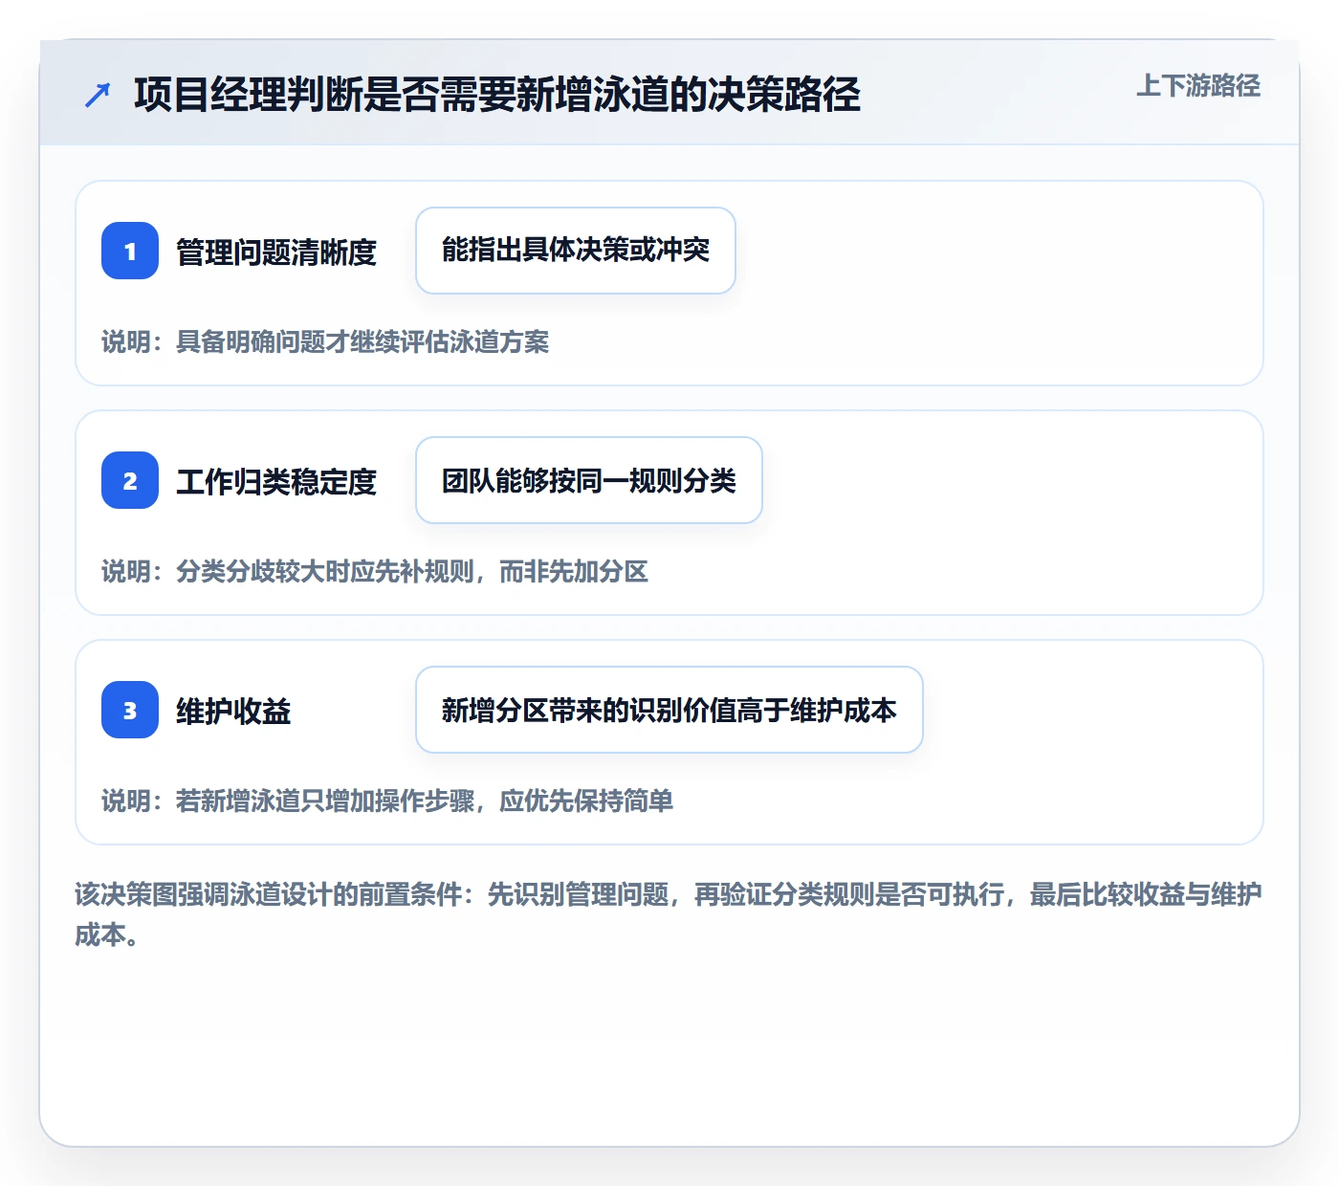This screenshot has height=1186, width=1339.
Task: Click the summary paragraph starting 该决策图强调
Action: [669, 914]
